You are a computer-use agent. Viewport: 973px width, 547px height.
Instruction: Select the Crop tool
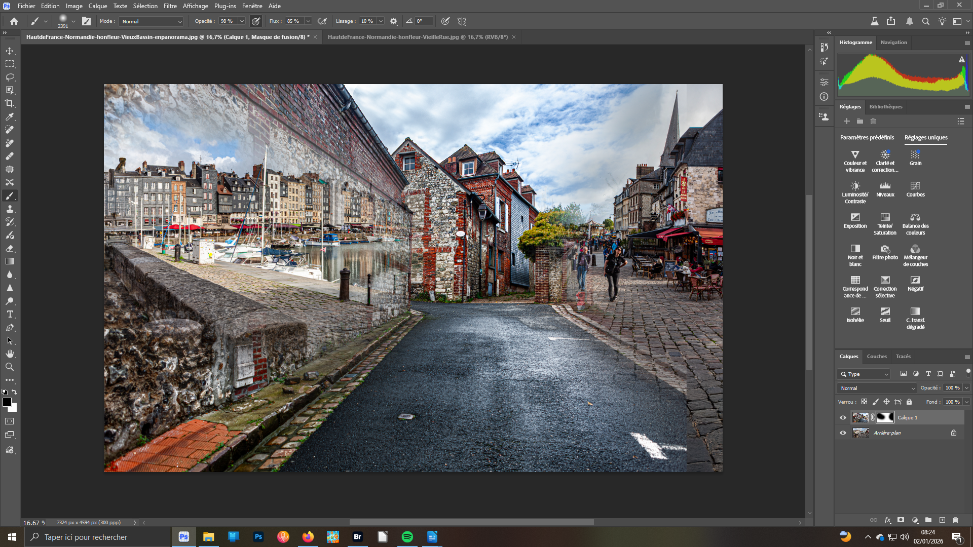click(x=10, y=103)
